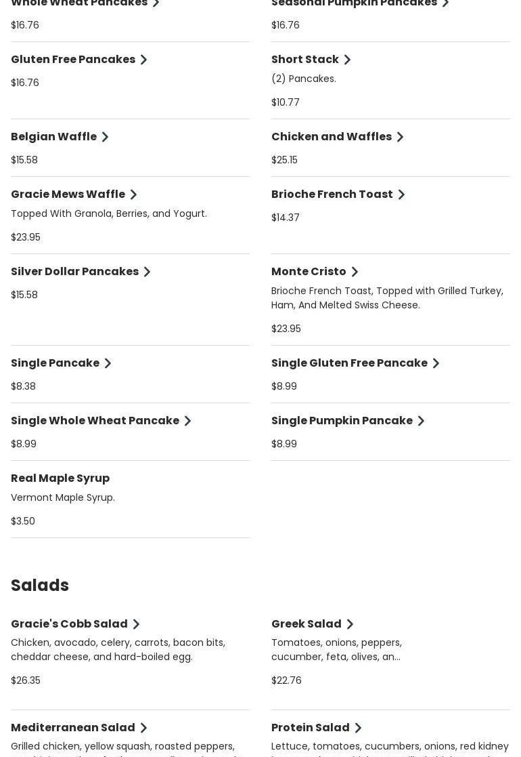Viewport: 521px width, 757px height.
Task: Click the $25.15 Chicken and Waffles price
Action: [x=284, y=160]
